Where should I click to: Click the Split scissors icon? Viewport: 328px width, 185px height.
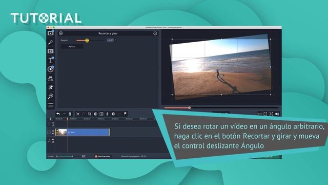point(77,114)
